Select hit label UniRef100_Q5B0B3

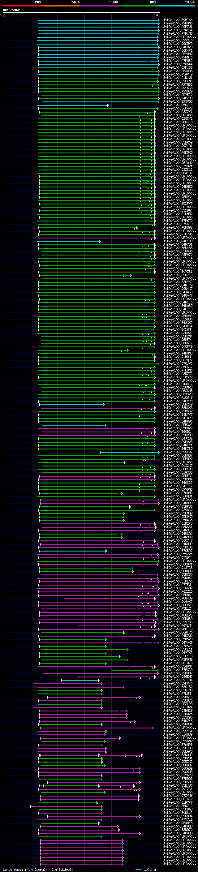pos(178,316)
